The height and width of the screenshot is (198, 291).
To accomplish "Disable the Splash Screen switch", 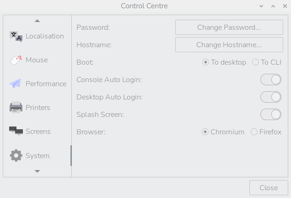I will (271, 115).
